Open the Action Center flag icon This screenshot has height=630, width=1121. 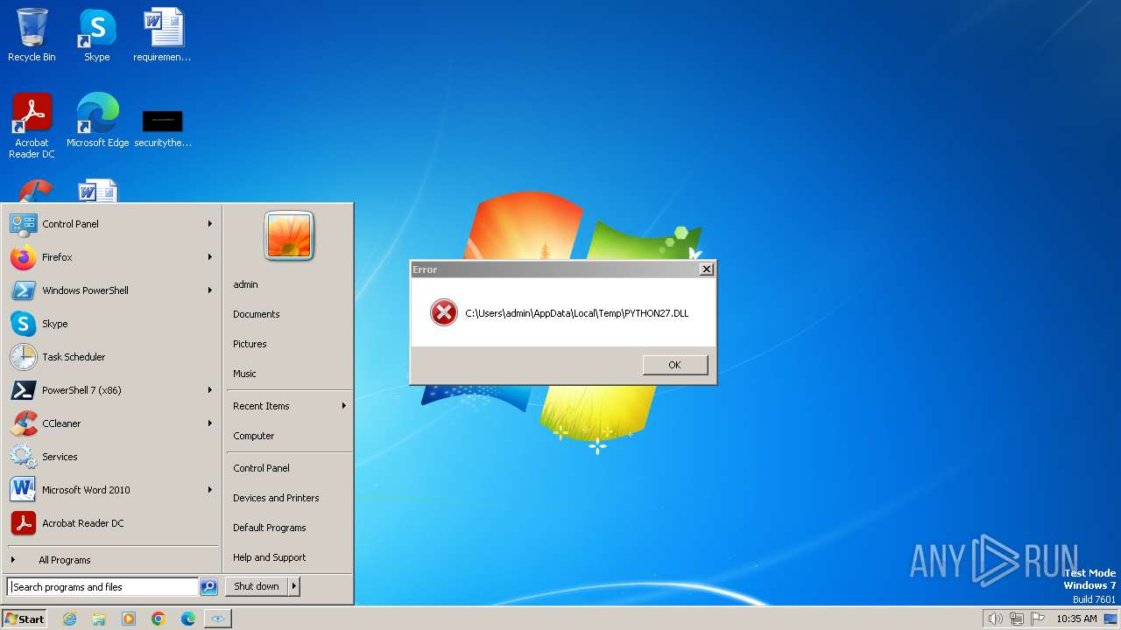click(1038, 619)
